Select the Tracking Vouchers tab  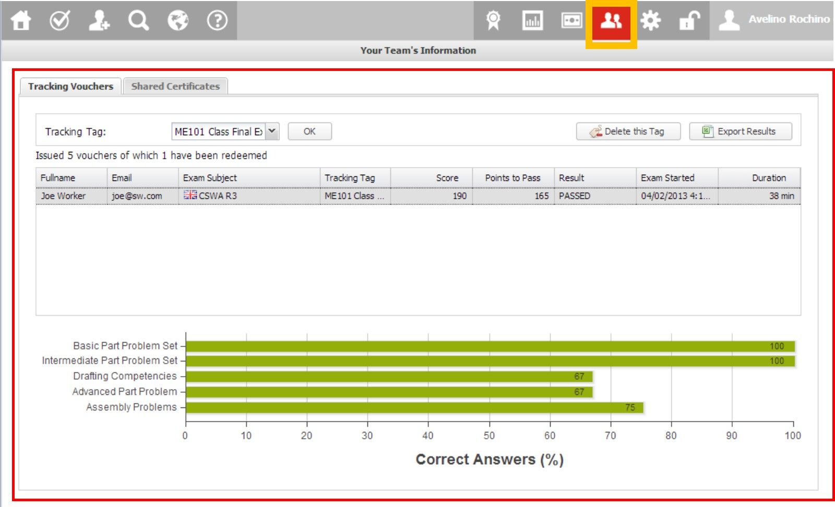coord(71,86)
